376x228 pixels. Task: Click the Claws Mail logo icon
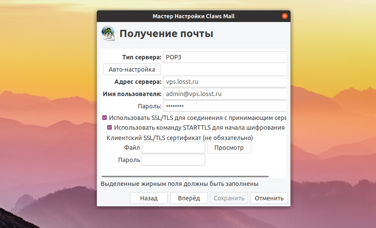tap(108, 34)
